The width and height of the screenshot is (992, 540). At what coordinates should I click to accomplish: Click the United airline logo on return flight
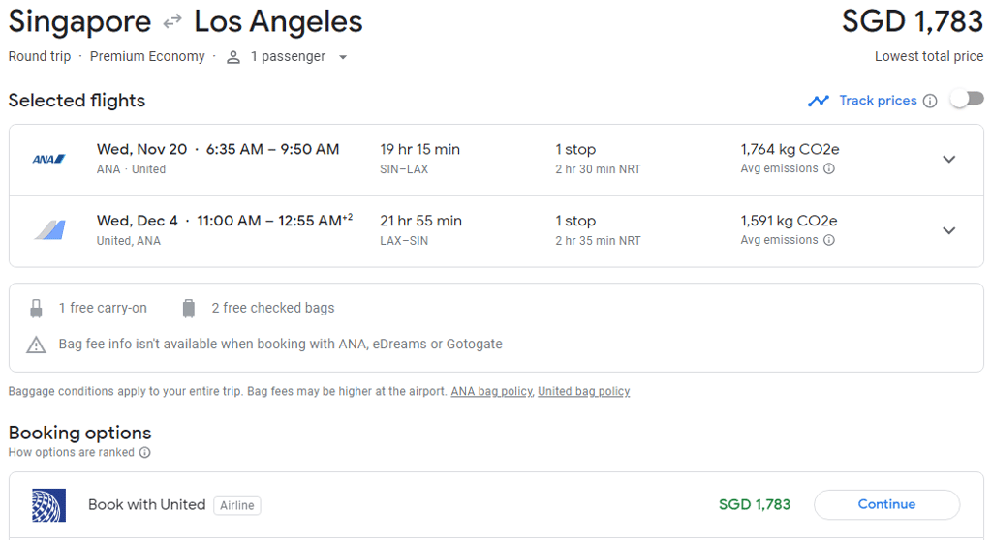coord(48,230)
